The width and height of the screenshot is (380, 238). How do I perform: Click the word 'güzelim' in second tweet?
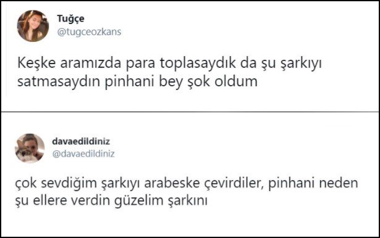139,201
